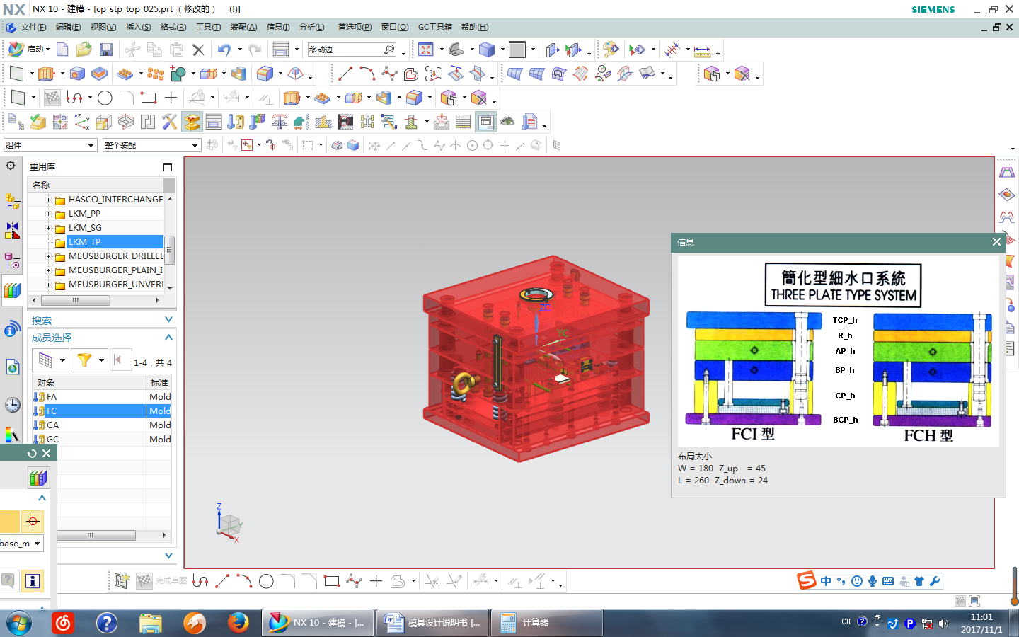This screenshot has width=1019, height=637.
Task: Select the GA mold base member
Action: tap(52, 425)
